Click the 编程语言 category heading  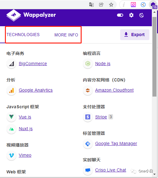coord(91,53)
